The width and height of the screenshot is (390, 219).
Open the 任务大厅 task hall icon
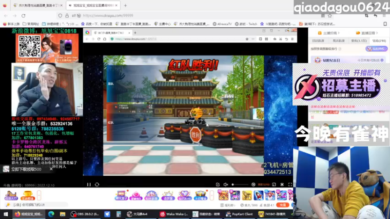click(11, 196)
